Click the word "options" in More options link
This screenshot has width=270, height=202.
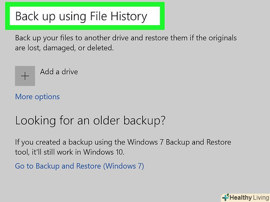47,97
